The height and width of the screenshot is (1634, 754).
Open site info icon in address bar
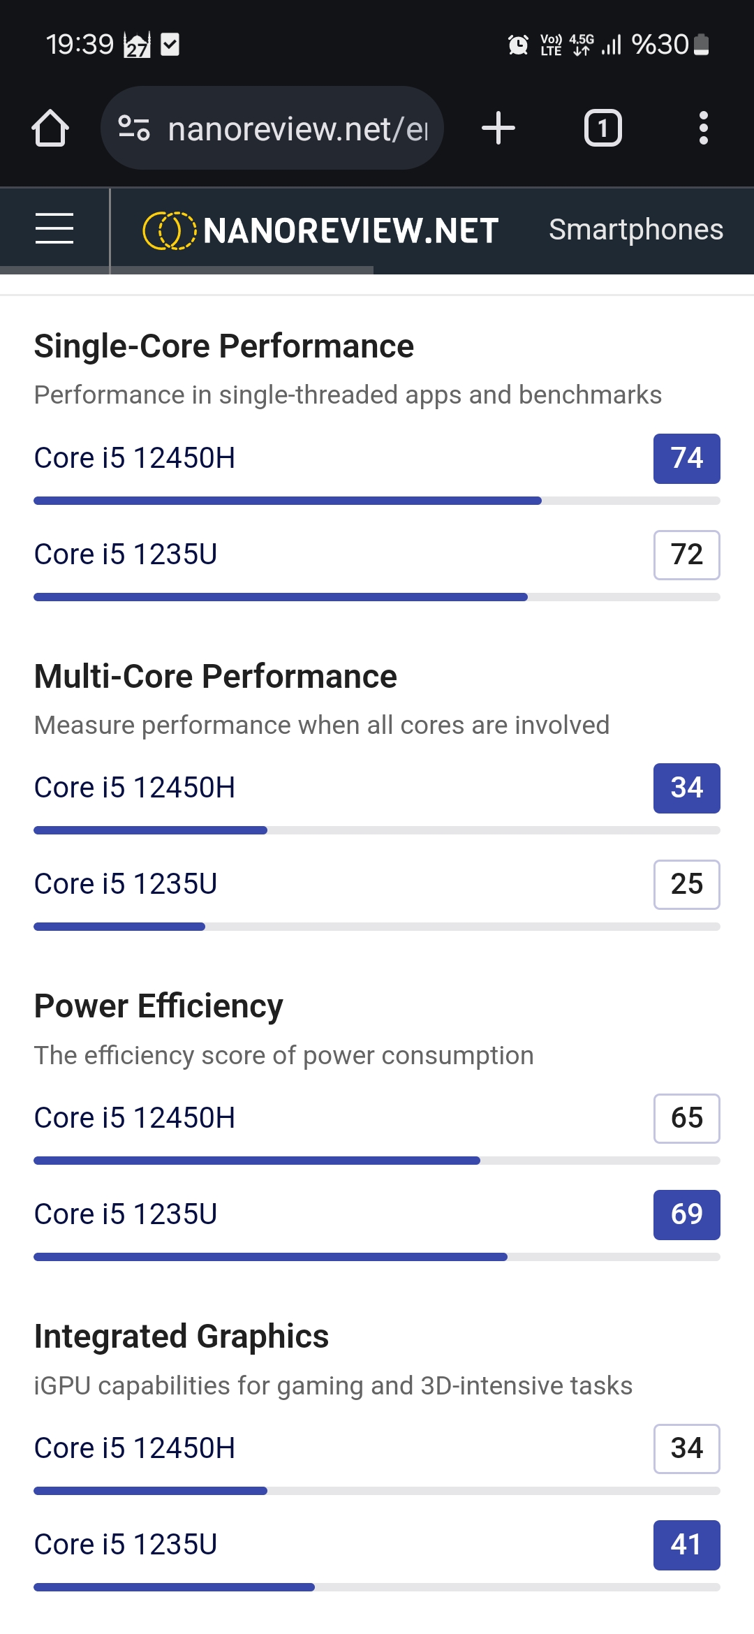point(133,128)
